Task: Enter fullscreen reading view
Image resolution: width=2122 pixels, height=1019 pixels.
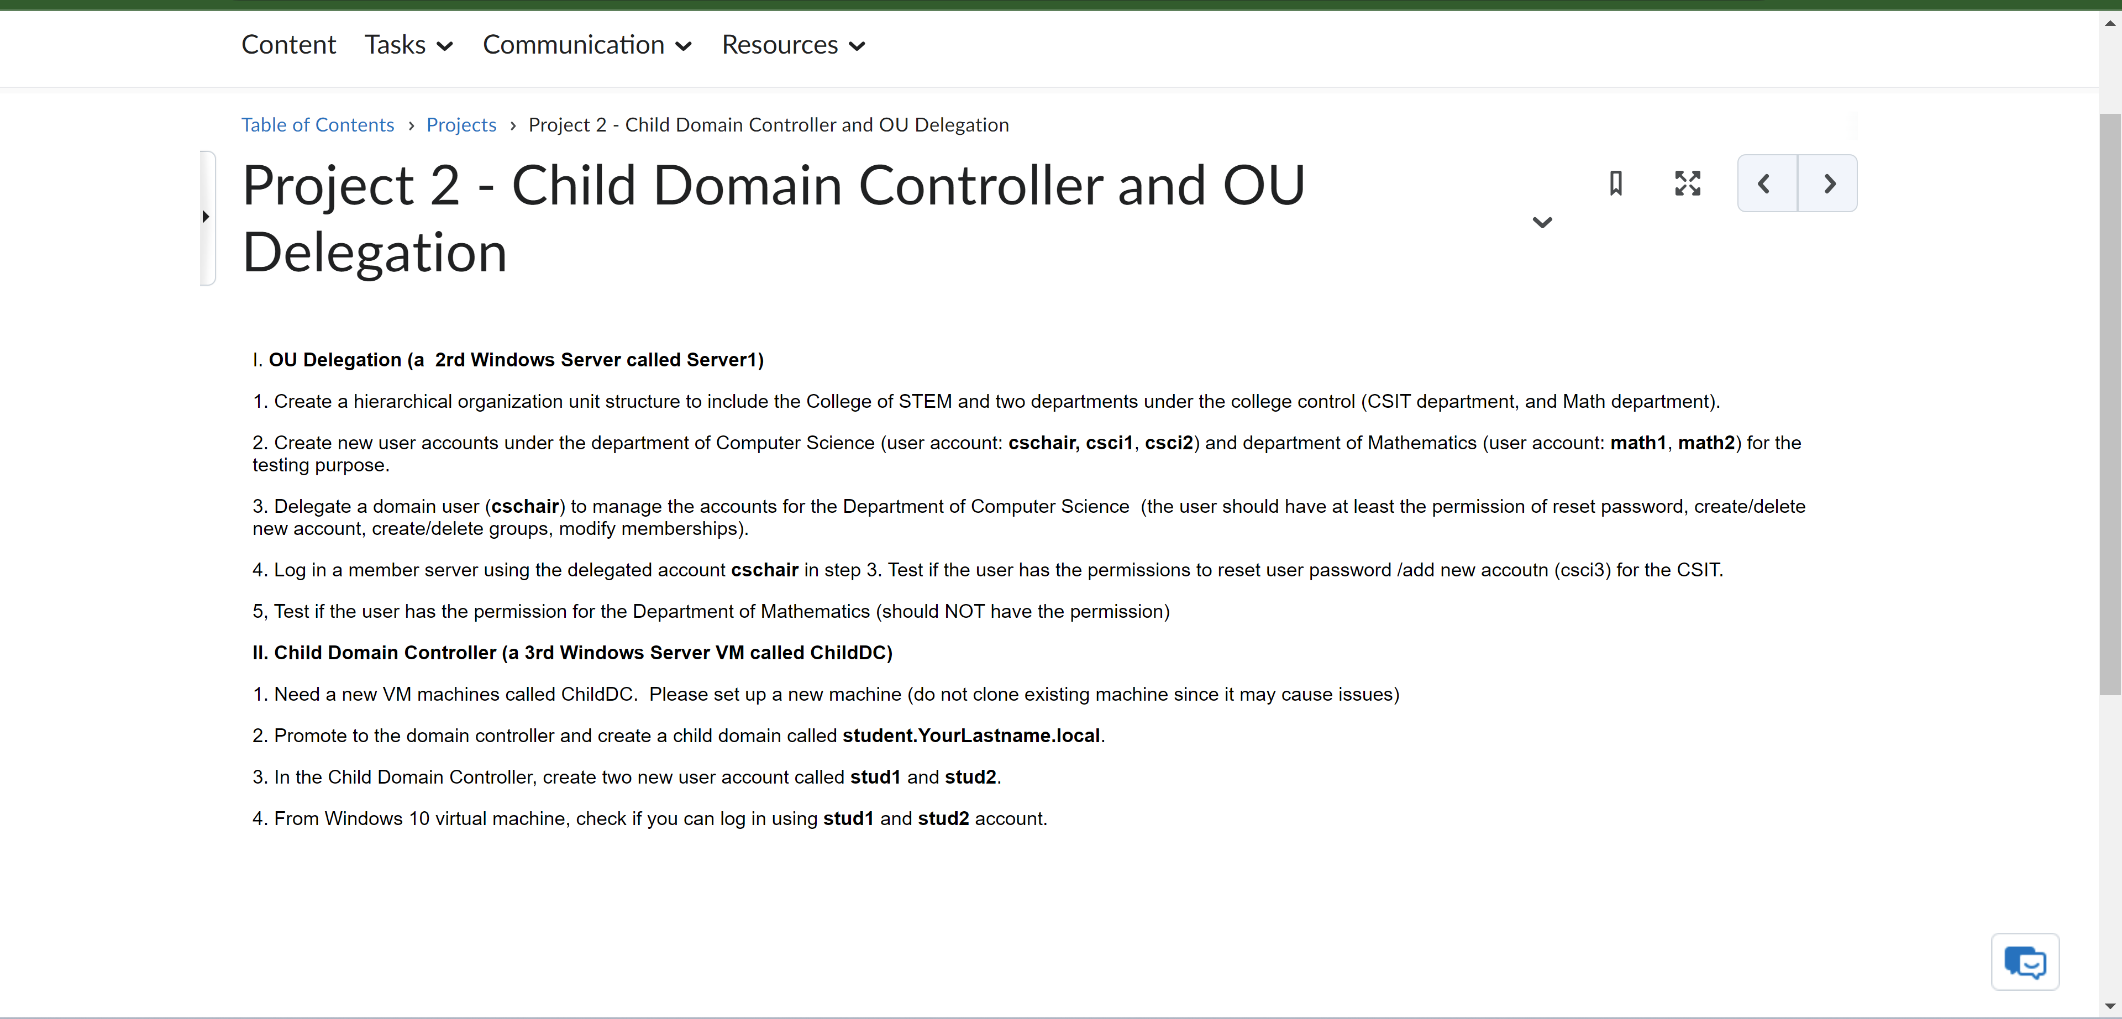Action: tap(1687, 183)
